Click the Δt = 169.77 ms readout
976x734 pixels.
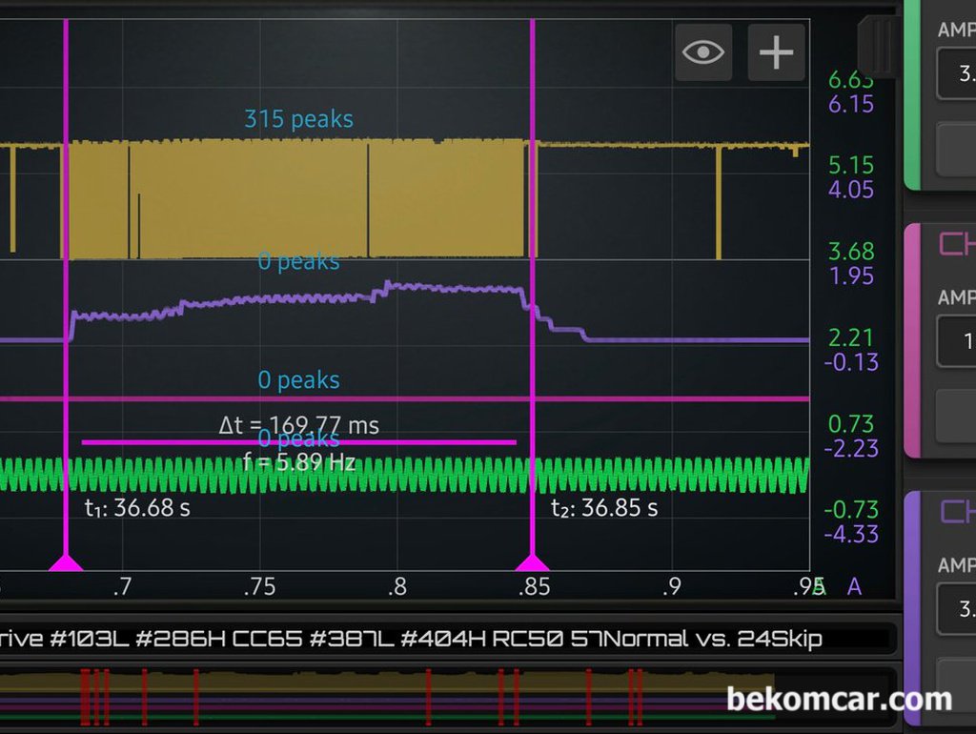pyautogui.click(x=298, y=425)
